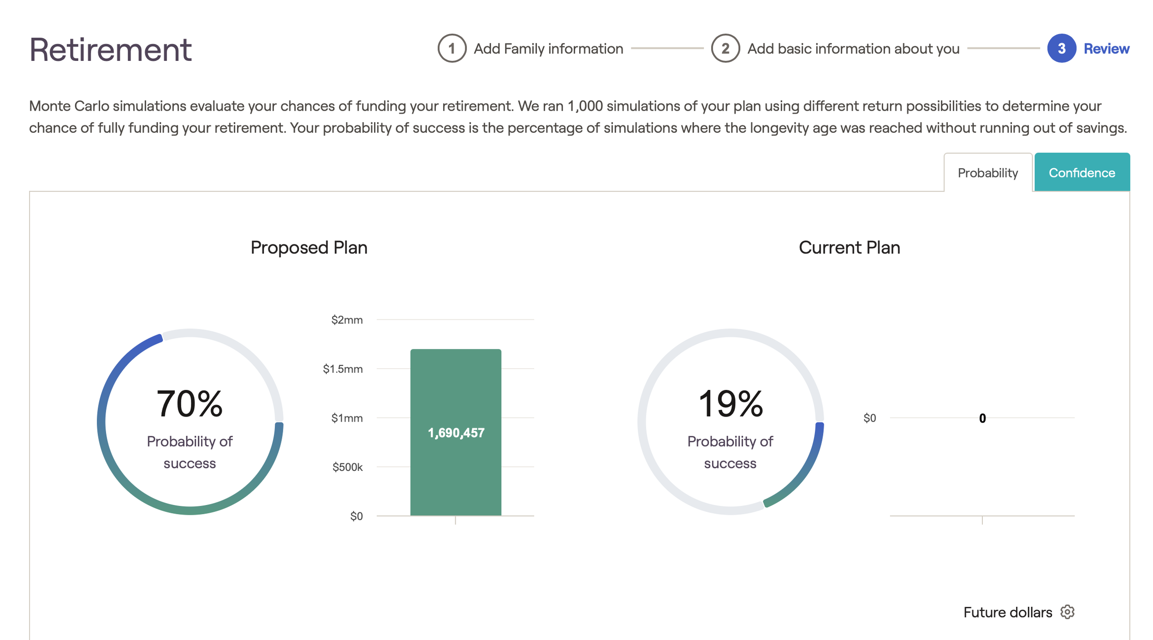Click the $500k axis label

click(x=347, y=467)
